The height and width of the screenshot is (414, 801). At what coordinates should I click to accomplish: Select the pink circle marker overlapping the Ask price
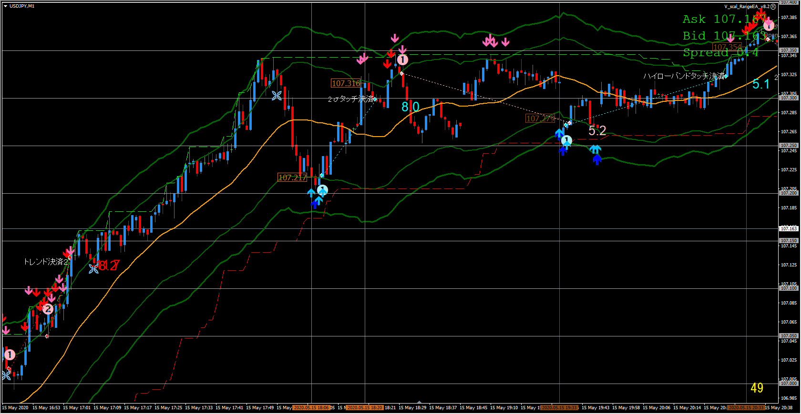(x=769, y=25)
